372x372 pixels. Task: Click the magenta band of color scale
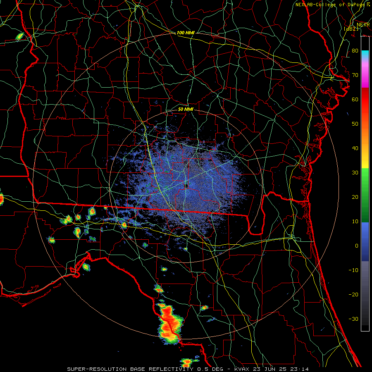coord(365,74)
